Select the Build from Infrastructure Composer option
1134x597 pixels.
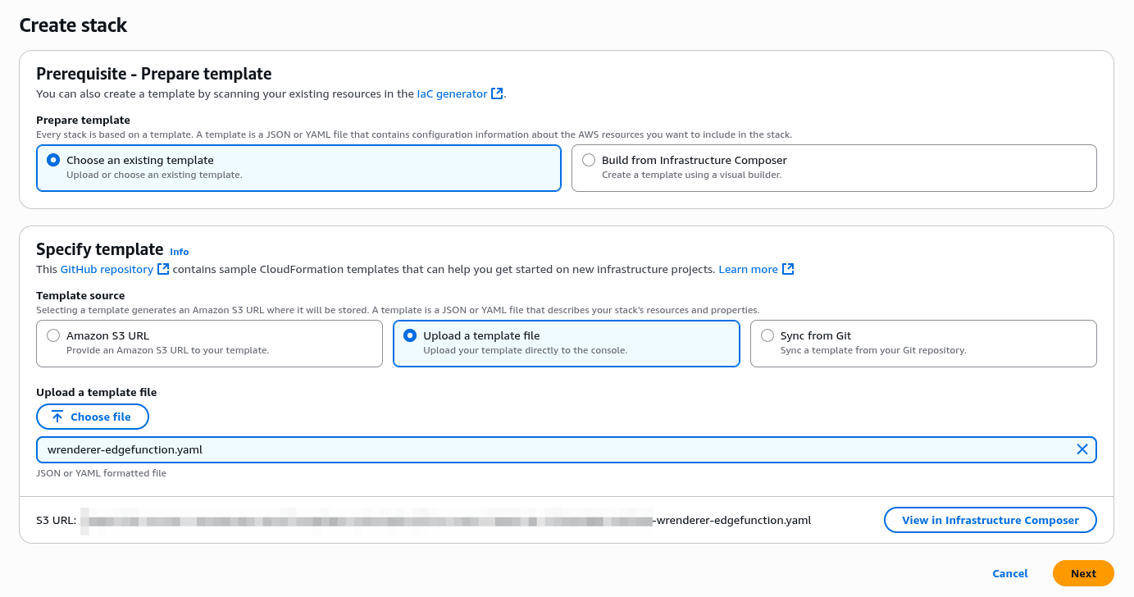(589, 160)
